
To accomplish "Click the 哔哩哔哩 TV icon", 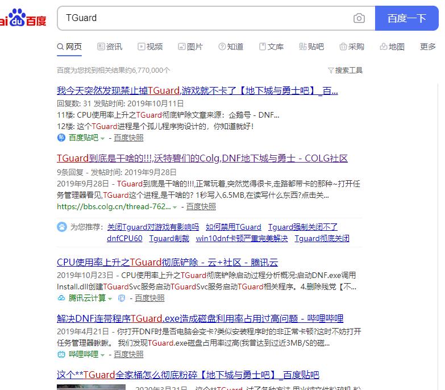I will 61,354.
